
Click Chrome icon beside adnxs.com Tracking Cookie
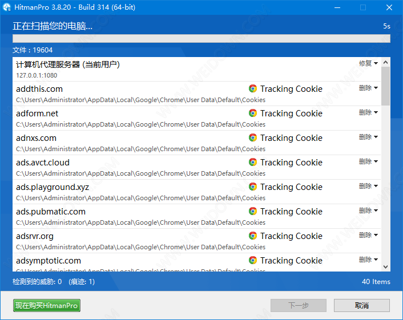point(253,137)
